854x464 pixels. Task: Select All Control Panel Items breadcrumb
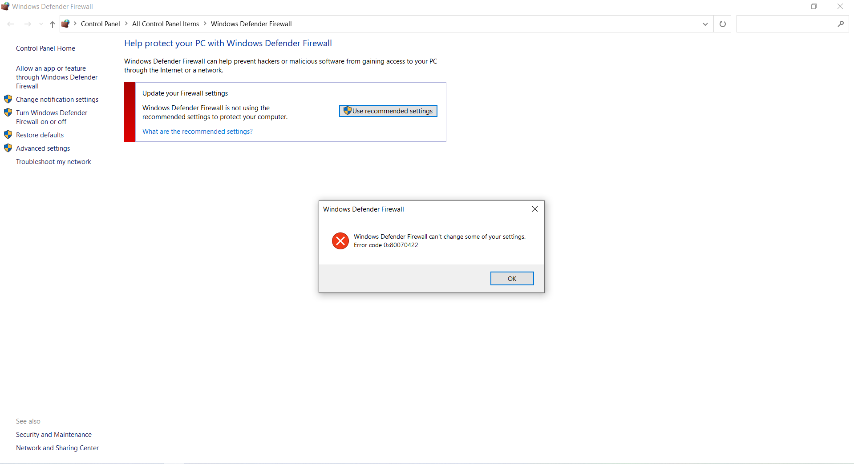pyautogui.click(x=166, y=24)
